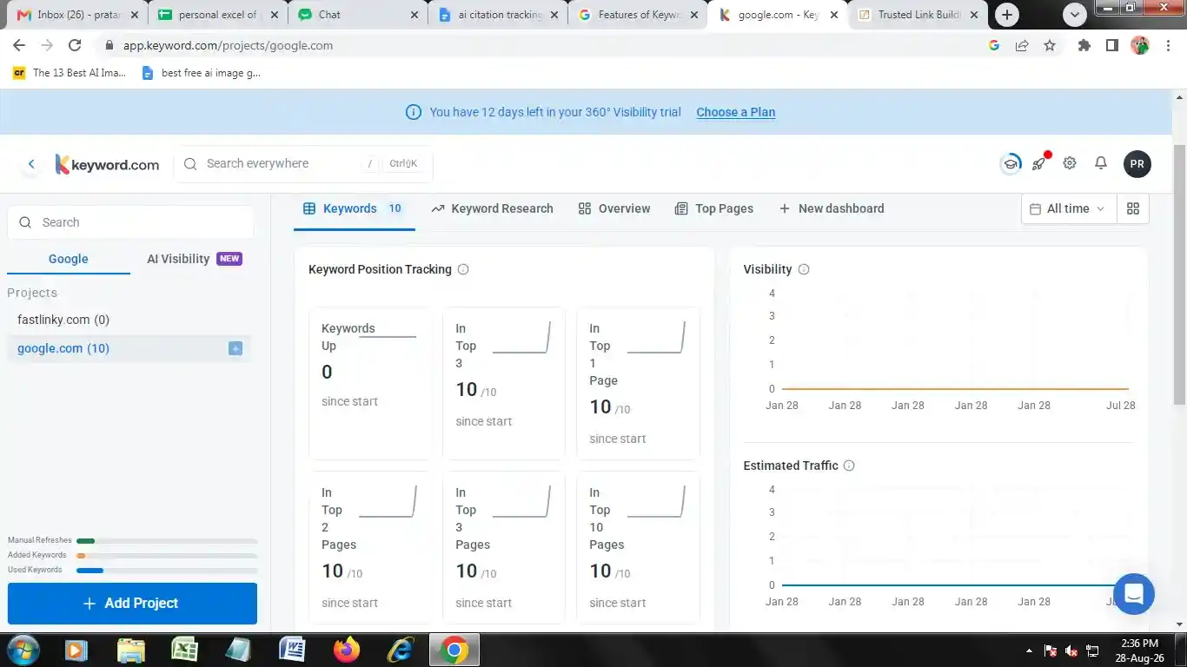Click the keyword.com logo
Screen dimensions: 1187x667
point(107,164)
